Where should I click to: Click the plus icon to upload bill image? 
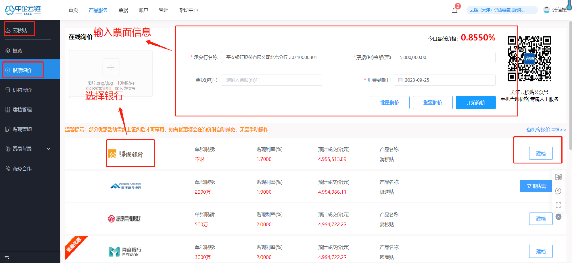[x=111, y=67]
